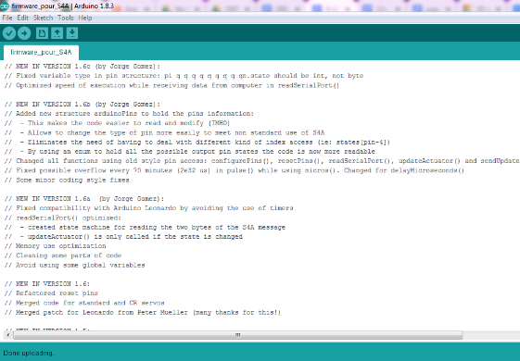Click the line "NEW IN VERSION 1.6b (by Jorge Gomez)"
This screenshot has height=361, width=520.
[82, 104]
